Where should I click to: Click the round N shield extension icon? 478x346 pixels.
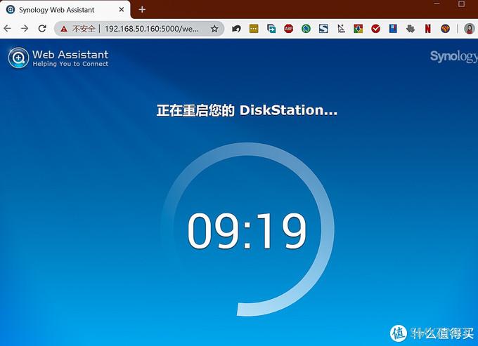446,29
